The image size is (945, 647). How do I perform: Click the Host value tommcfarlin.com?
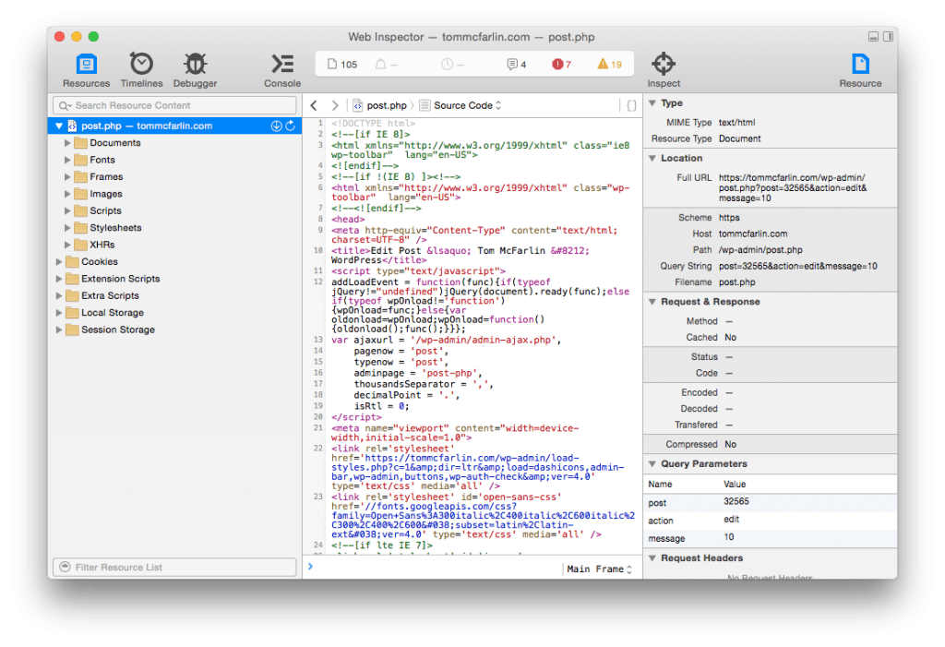click(x=753, y=234)
